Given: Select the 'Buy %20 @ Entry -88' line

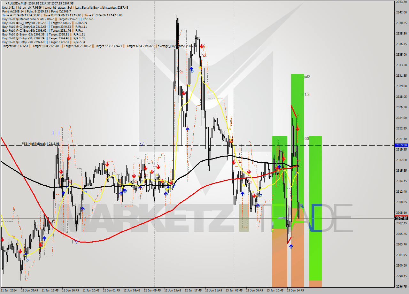Looking at the screenshot, I should (43, 42).
